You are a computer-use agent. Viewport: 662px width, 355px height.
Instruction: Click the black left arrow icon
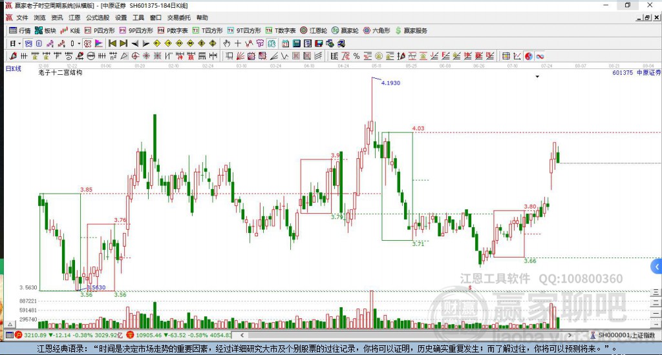click(x=134, y=43)
